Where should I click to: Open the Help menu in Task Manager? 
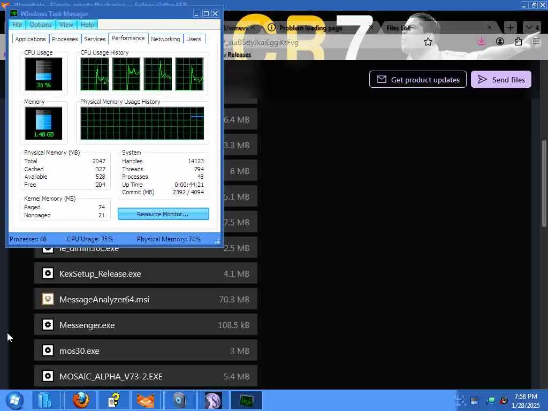pyautogui.click(x=87, y=25)
